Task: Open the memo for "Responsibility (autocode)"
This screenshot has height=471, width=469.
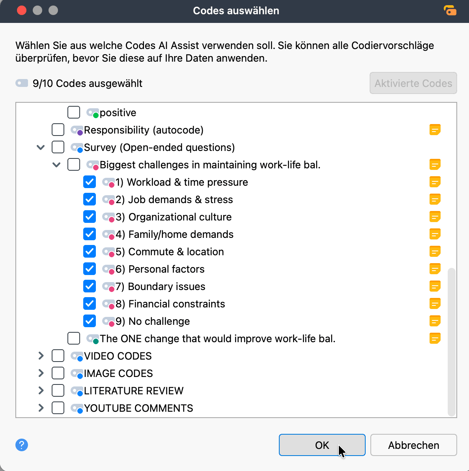Action: (x=435, y=130)
